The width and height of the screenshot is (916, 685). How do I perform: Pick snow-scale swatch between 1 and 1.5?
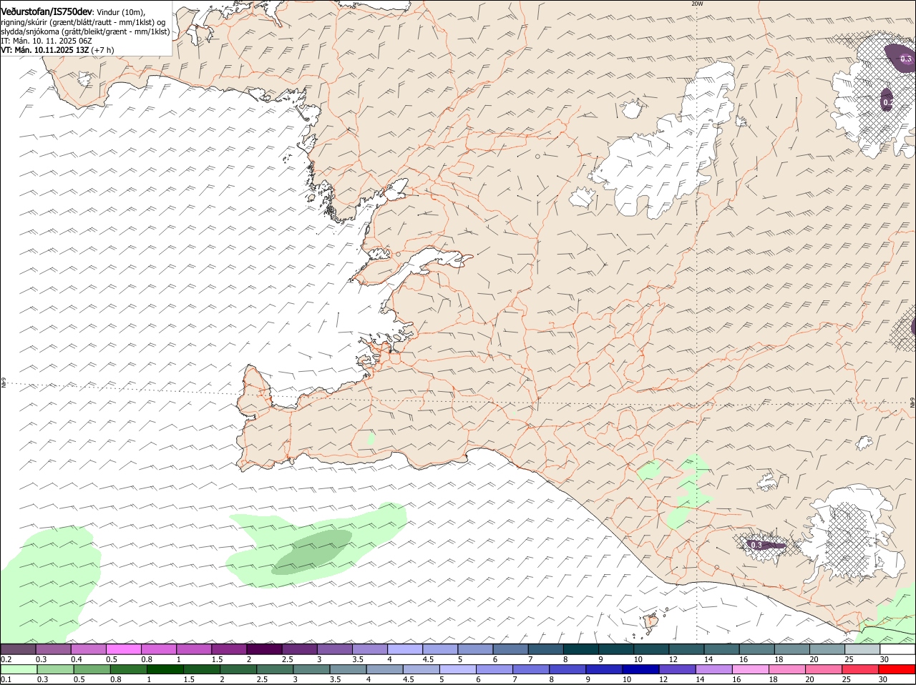(x=193, y=649)
